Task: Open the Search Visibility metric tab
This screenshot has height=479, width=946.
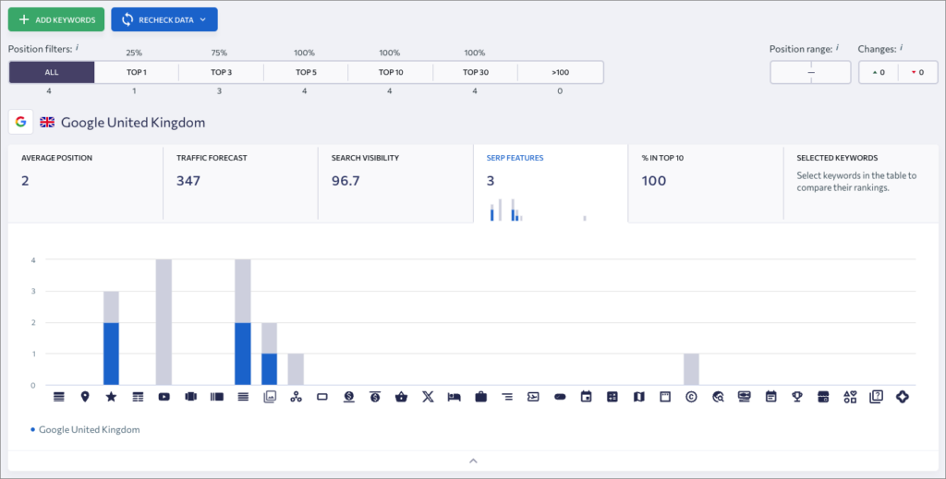Action: [395, 183]
